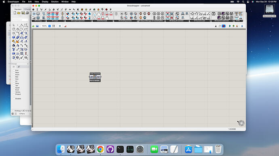This screenshot has width=279, height=156.
Task: Enable the Mid osnap checkbox
Action: (x=14, y=77)
